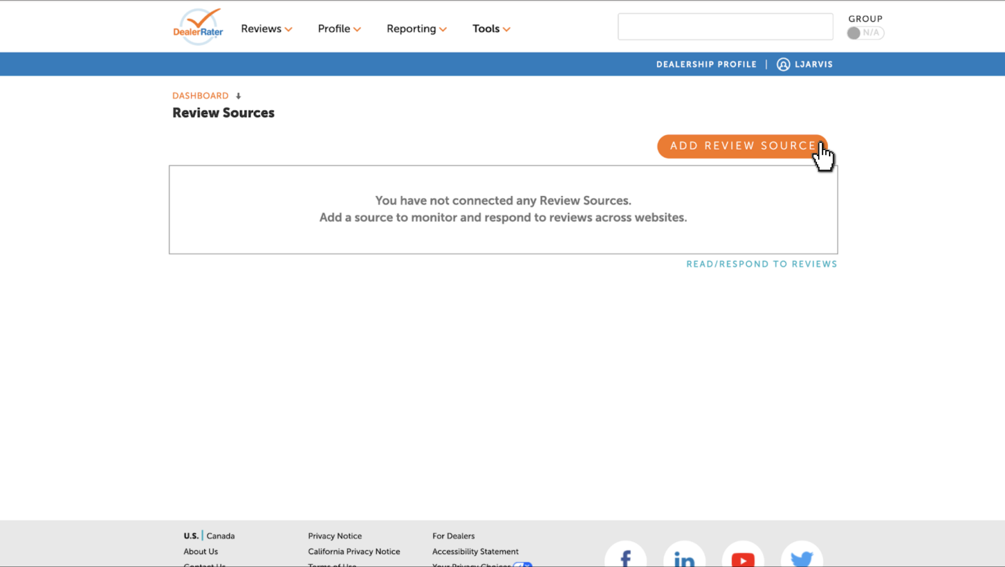Open the Twitter social icon
This screenshot has height=567, width=1005.
tap(802, 555)
